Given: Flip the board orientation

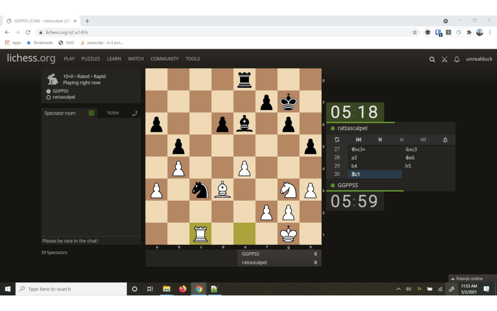Looking at the screenshot, I should (x=337, y=140).
